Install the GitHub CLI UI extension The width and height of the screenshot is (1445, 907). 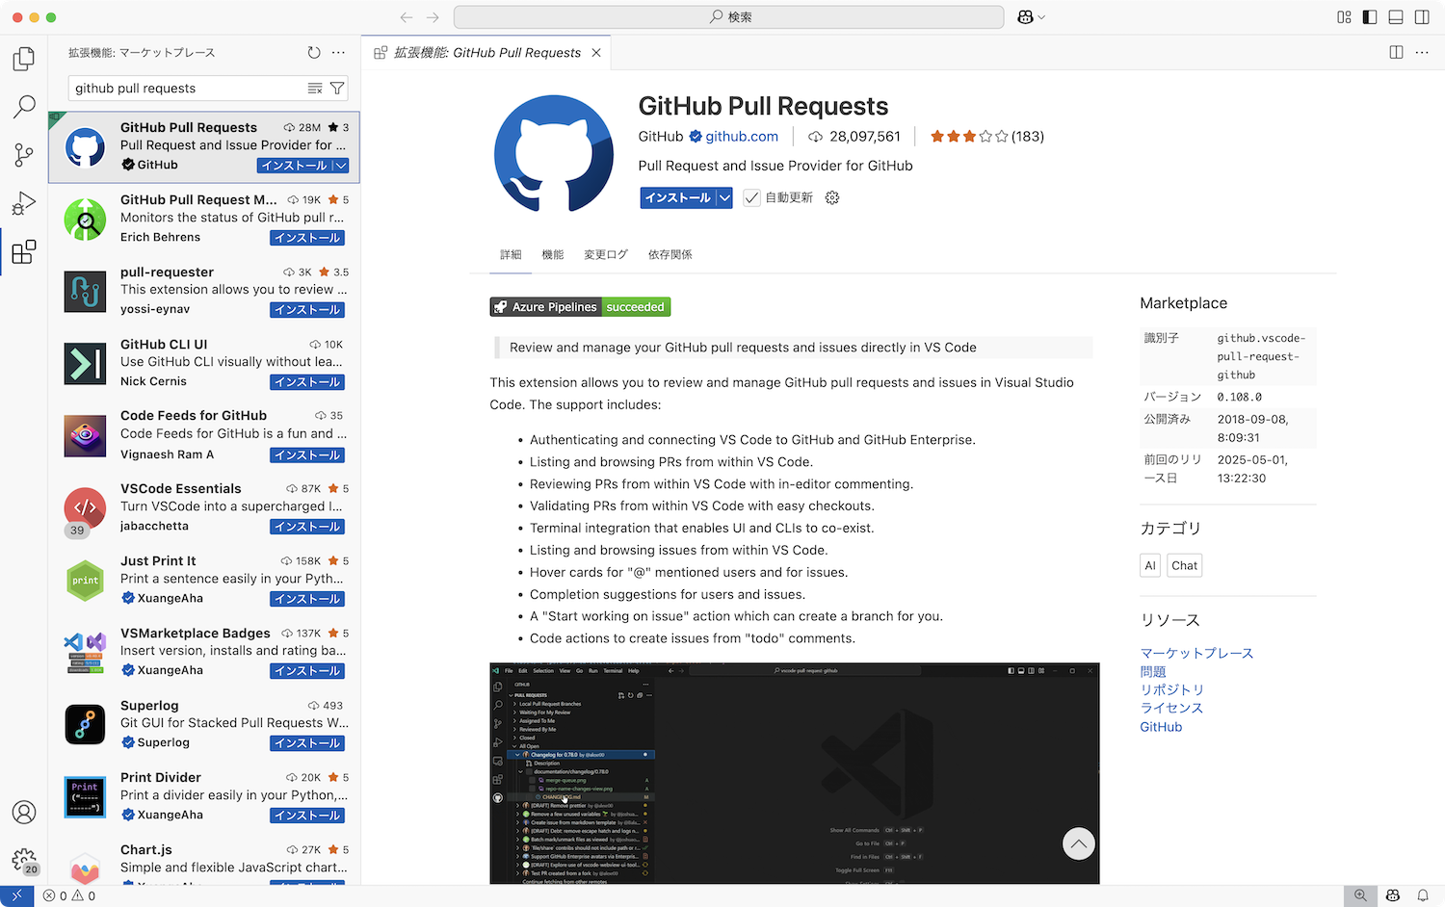click(x=308, y=382)
